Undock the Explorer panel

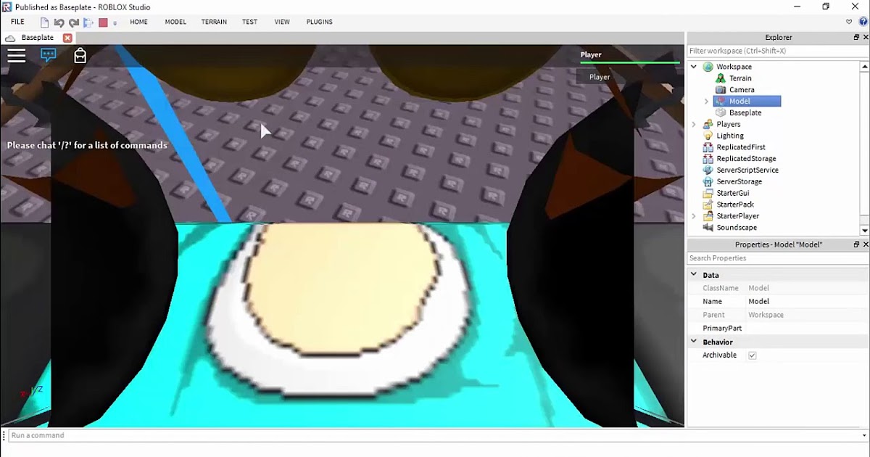click(856, 37)
